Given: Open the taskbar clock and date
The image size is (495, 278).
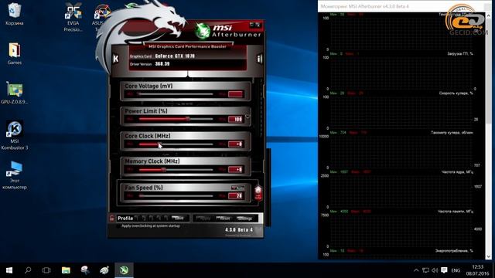Looking at the screenshot, I should 478,270.
